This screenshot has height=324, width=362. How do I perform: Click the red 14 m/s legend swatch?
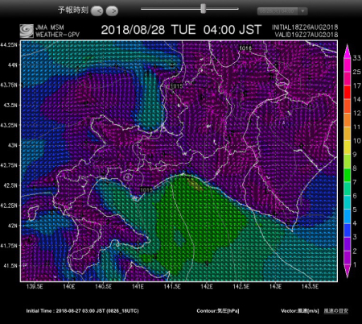click(x=348, y=92)
